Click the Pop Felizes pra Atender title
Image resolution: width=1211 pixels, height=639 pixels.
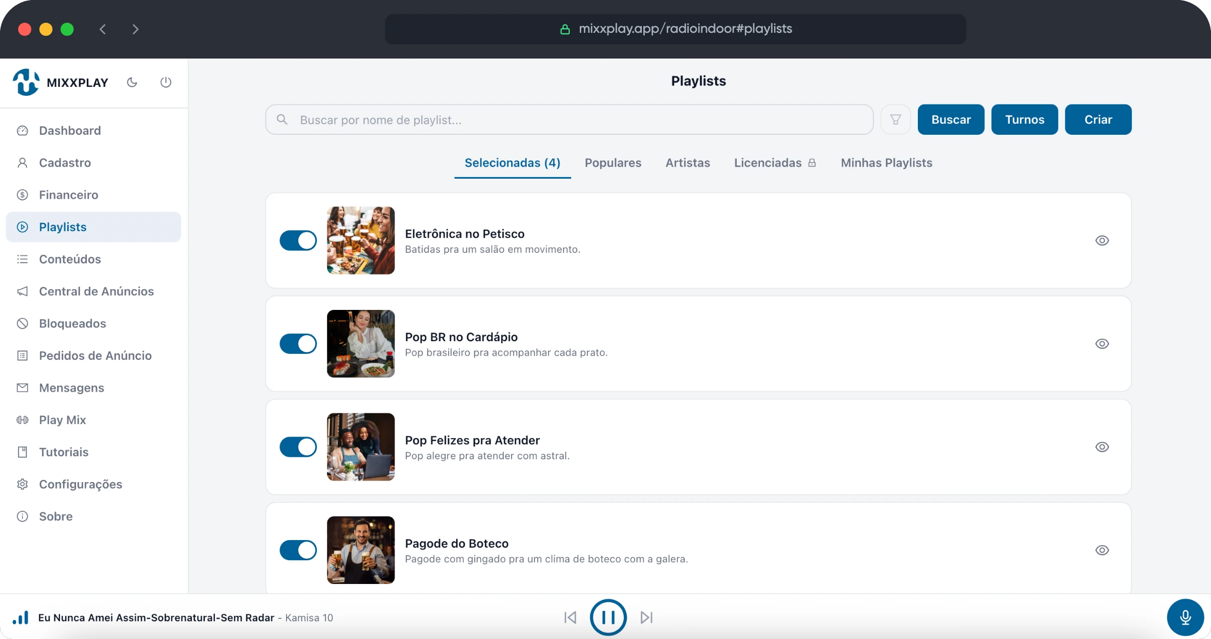point(472,440)
